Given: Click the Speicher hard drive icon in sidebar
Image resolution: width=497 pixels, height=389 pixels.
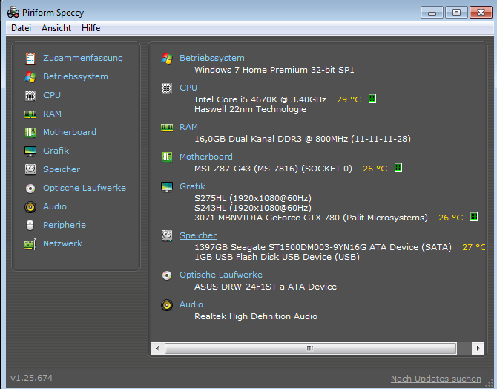Looking at the screenshot, I should [30, 170].
